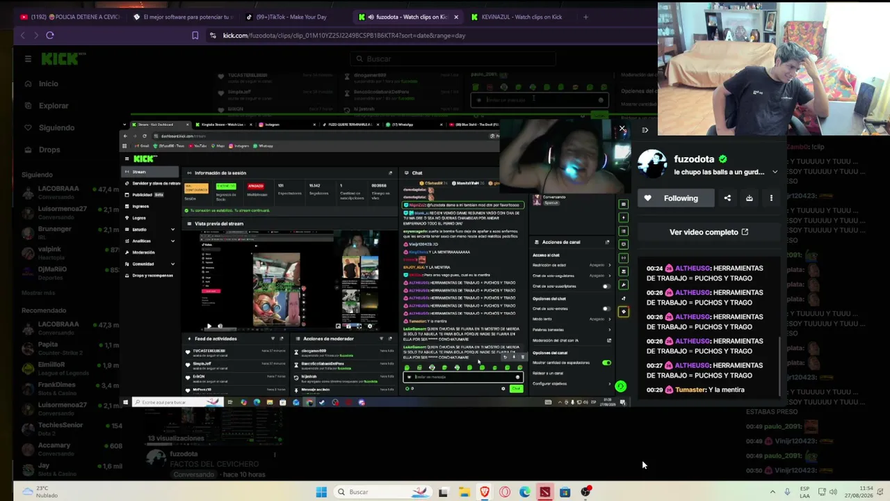The height and width of the screenshot is (501, 890).
Task: Go forward in the browser
Action: click(x=36, y=35)
